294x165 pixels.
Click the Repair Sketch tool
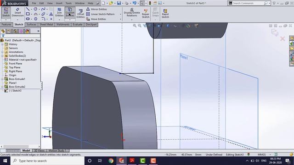coord(146,13)
